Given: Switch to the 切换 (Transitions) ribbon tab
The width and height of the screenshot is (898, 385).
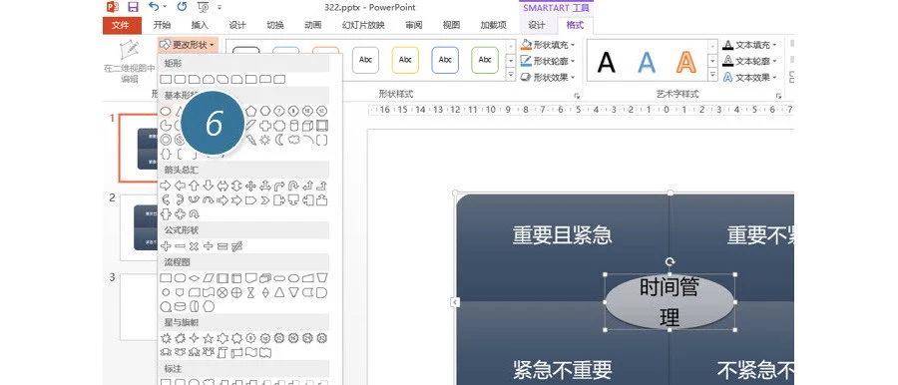Looking at the screenshot, I should (x=275, y=25).
